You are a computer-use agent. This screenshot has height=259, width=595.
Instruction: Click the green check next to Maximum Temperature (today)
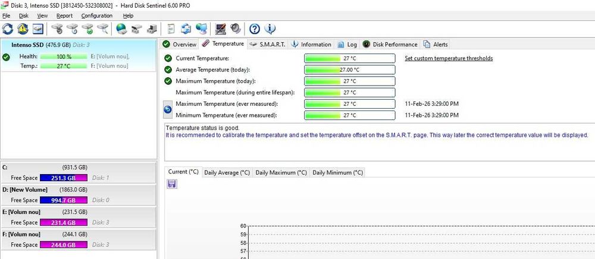coord(168,81)
